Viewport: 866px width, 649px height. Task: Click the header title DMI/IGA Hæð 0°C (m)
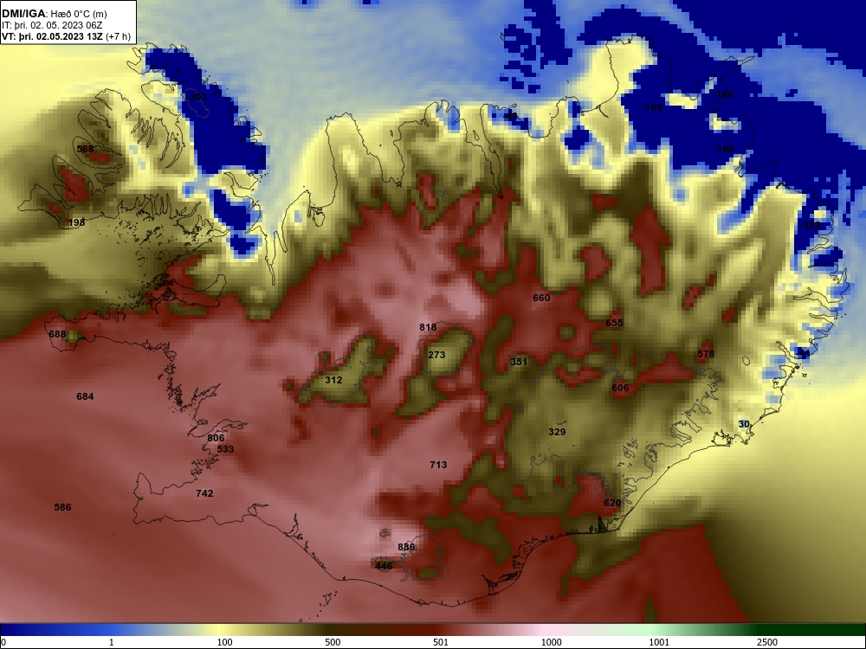coord(55,14)
